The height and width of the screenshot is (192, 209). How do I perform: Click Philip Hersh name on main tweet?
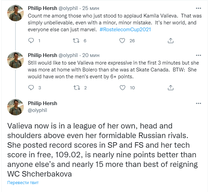42,103
